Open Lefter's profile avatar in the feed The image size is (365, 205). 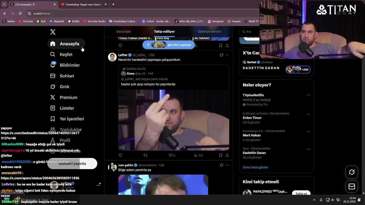pos(112,57)
